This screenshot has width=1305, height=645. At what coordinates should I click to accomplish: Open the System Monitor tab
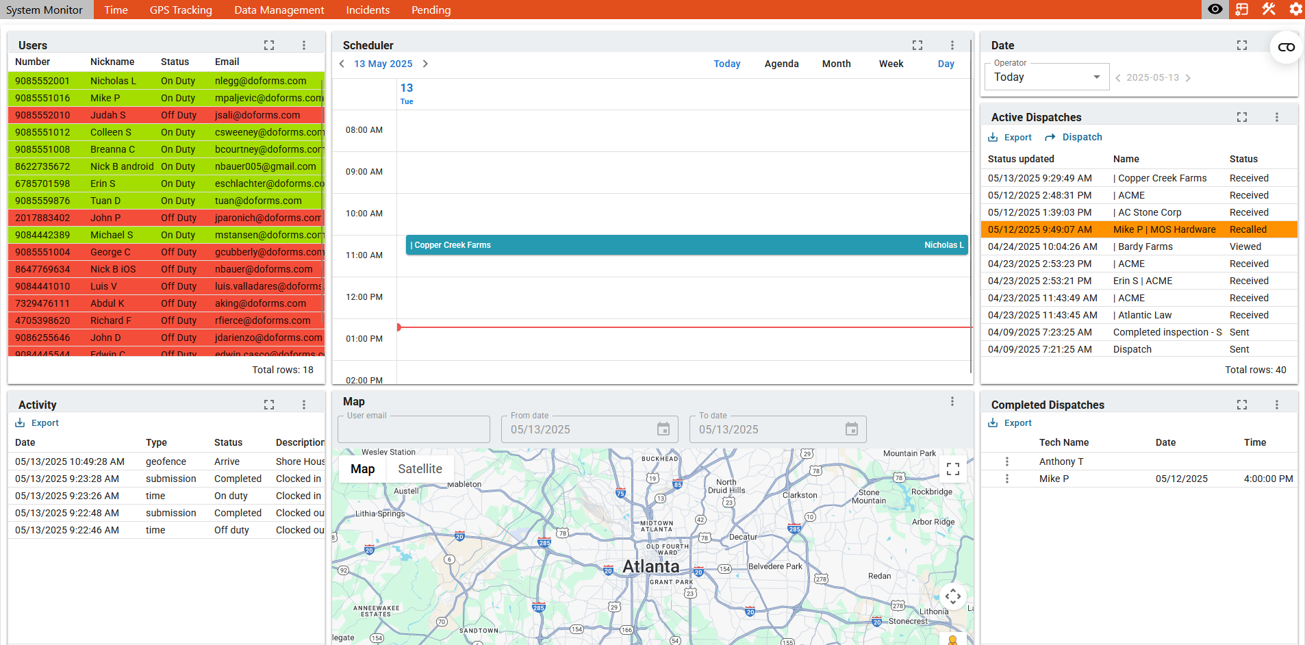(45, 10)
